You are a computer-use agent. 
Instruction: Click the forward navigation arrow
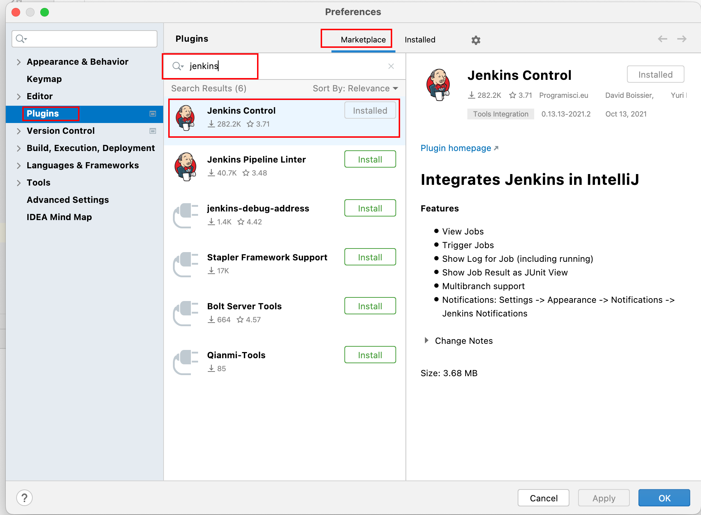(x=682, y=39)
